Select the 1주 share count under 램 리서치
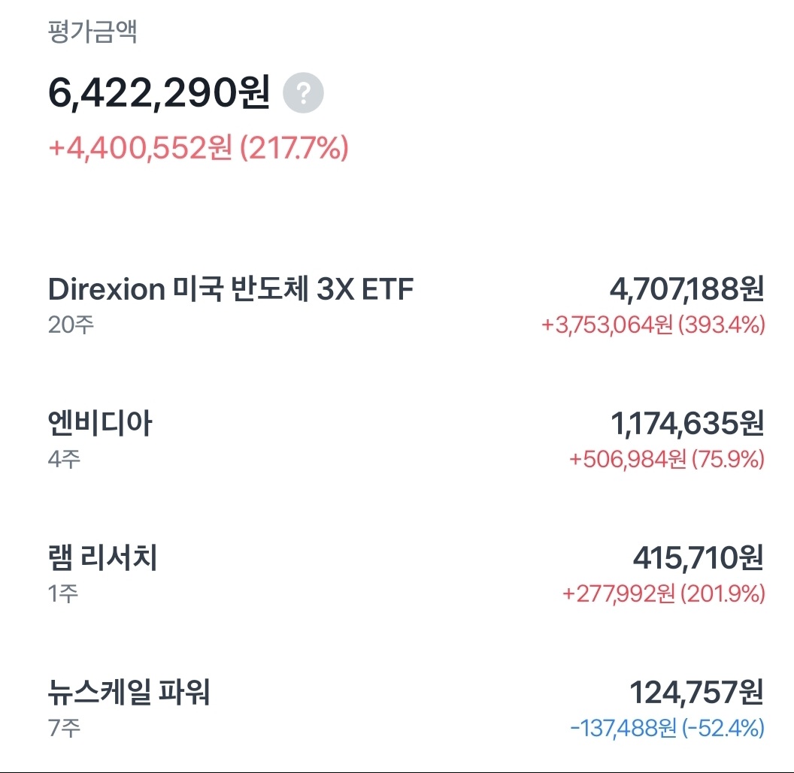The image size is (794, 773). (63, 593)
